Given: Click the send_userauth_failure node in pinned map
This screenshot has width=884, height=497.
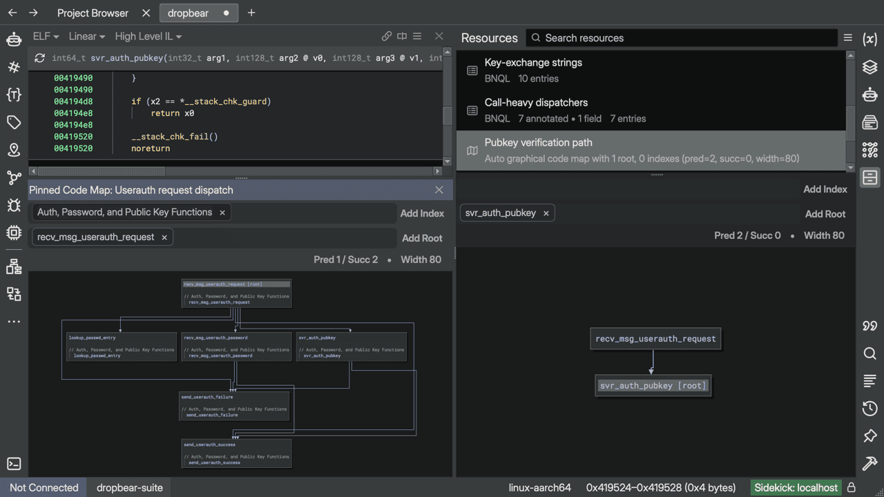Looking at the screenshot, I should pyautogui.click(x=233, y=407).
